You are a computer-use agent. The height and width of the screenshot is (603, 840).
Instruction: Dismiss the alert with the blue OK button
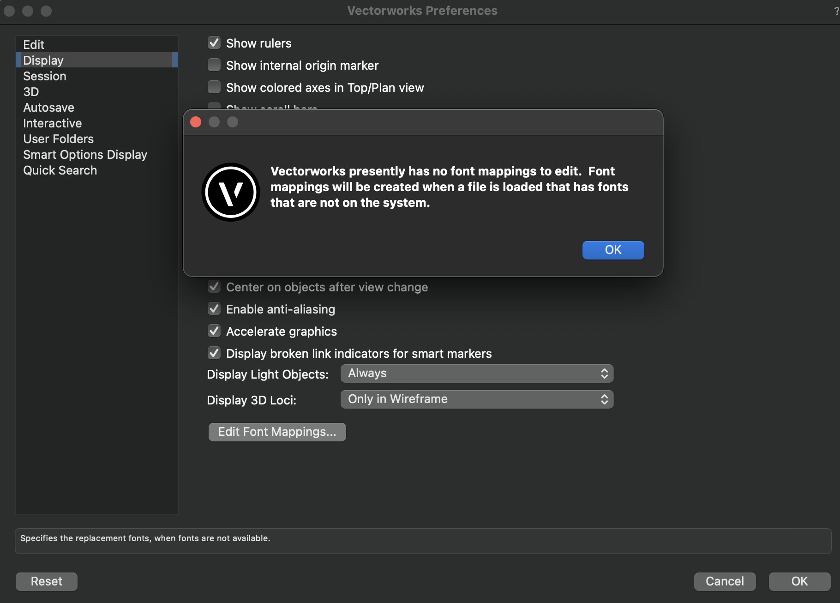pyautogui.click(x=612, y=250)
